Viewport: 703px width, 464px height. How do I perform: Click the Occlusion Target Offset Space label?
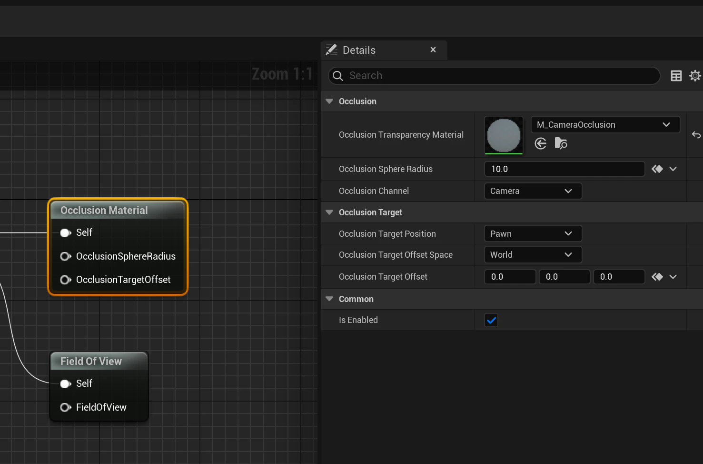point(396,255)
